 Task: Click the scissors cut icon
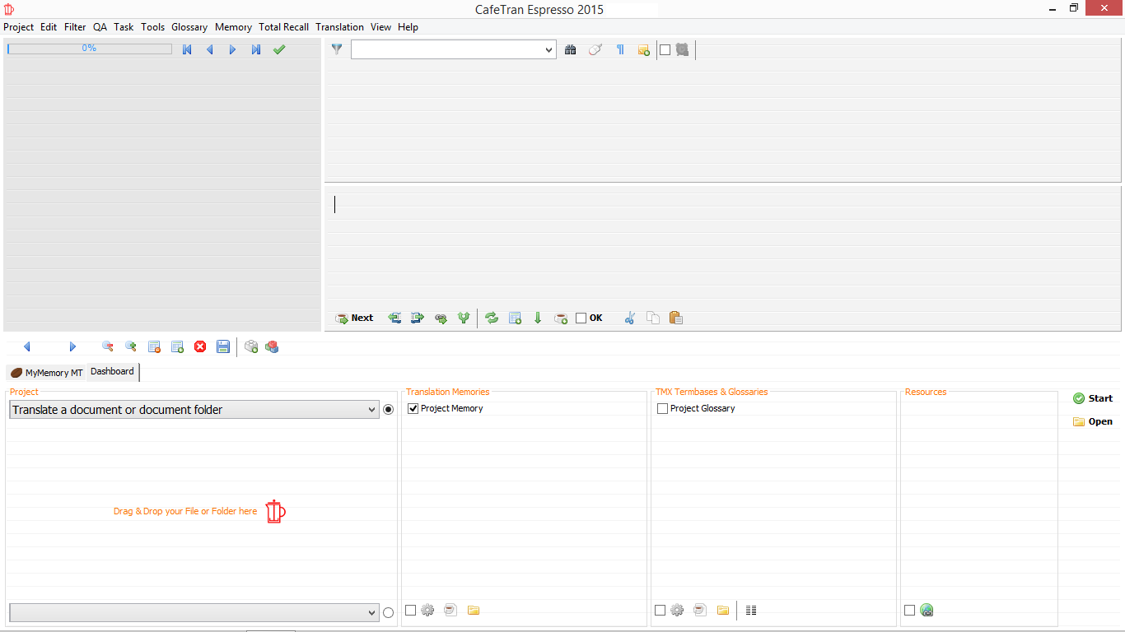629,318
